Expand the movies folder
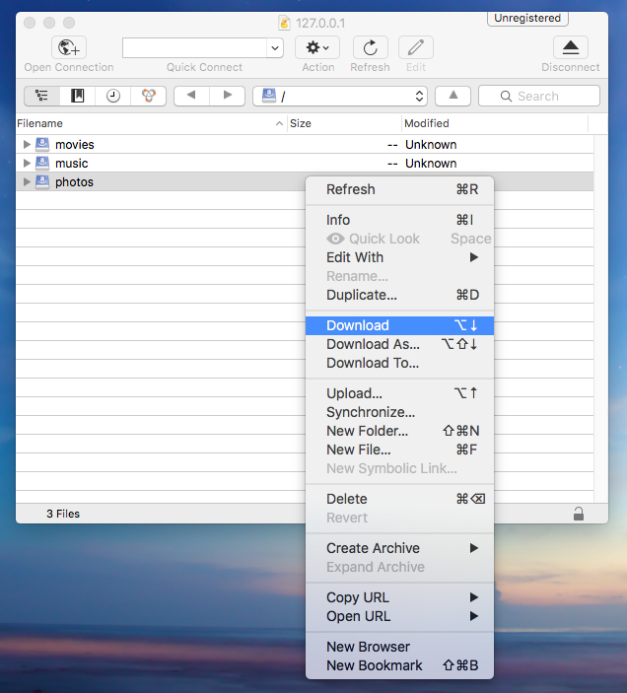627x693 pixels. tap(27, 145)
